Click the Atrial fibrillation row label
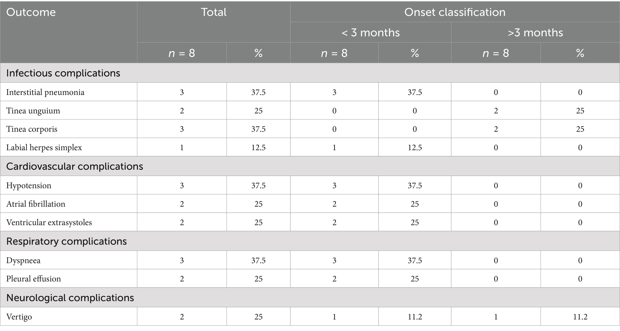Screen dimensions: 620x331 click(36, 204)
